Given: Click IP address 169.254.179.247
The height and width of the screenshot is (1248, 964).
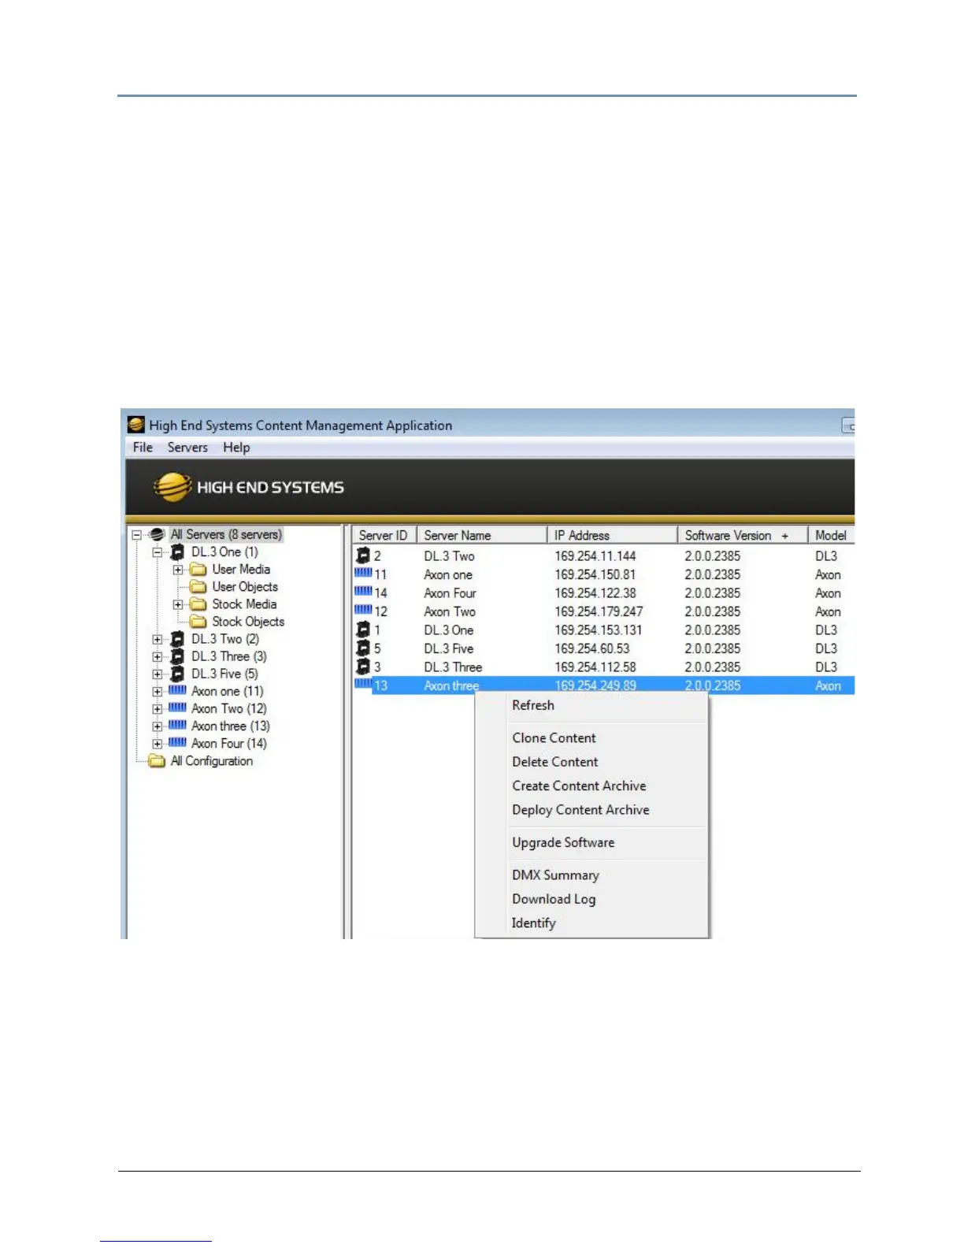Looking at the screenshot, I should point(599,612).
